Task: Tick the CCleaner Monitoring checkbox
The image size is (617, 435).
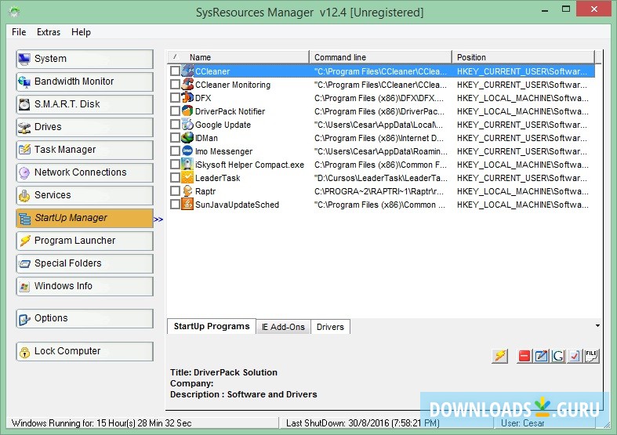Action: point(175,84)
